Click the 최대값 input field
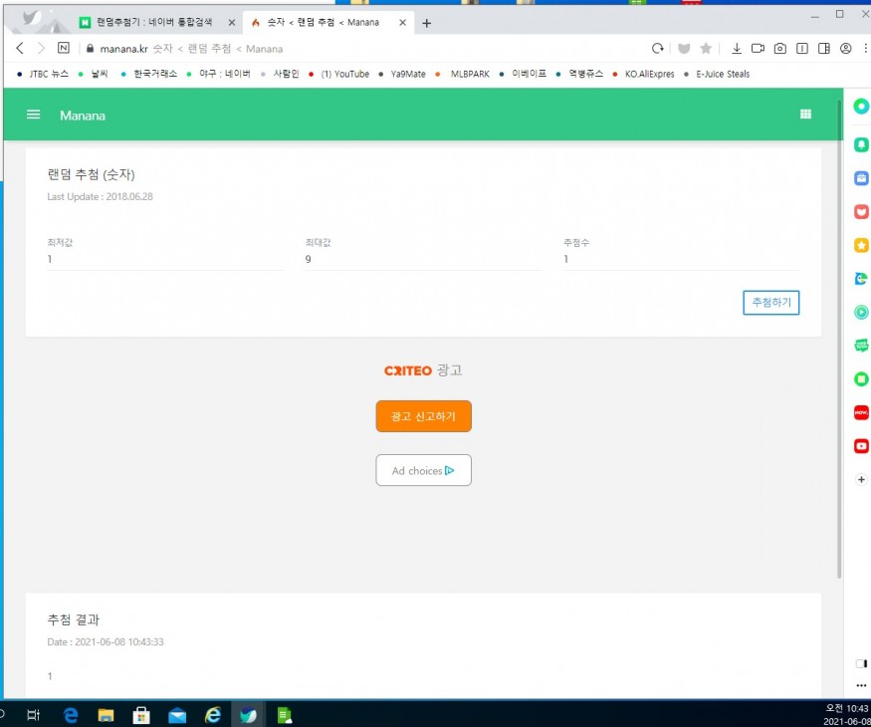The image size is (871, 727). pos(422,259)
